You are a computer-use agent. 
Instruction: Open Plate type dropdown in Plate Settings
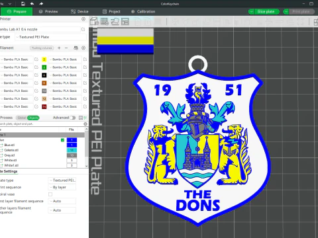(62, 180)
